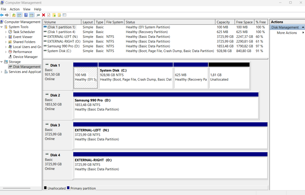
Task: Click the blue Back arrow in toolbar
Action: [2, 15]
